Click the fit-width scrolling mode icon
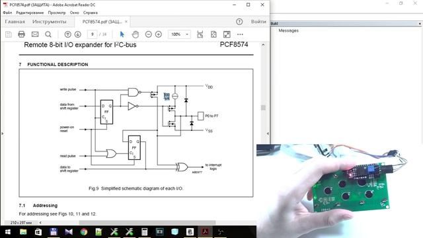The image size is (423, 238). 200,34
